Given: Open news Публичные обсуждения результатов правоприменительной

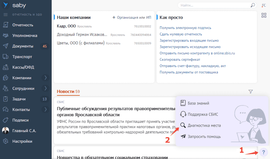Looking at the screenshot, I should pyautogui.click(x=116, y=112).
